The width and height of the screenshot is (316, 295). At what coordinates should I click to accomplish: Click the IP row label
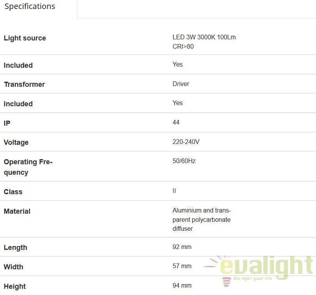coord(7,123)
